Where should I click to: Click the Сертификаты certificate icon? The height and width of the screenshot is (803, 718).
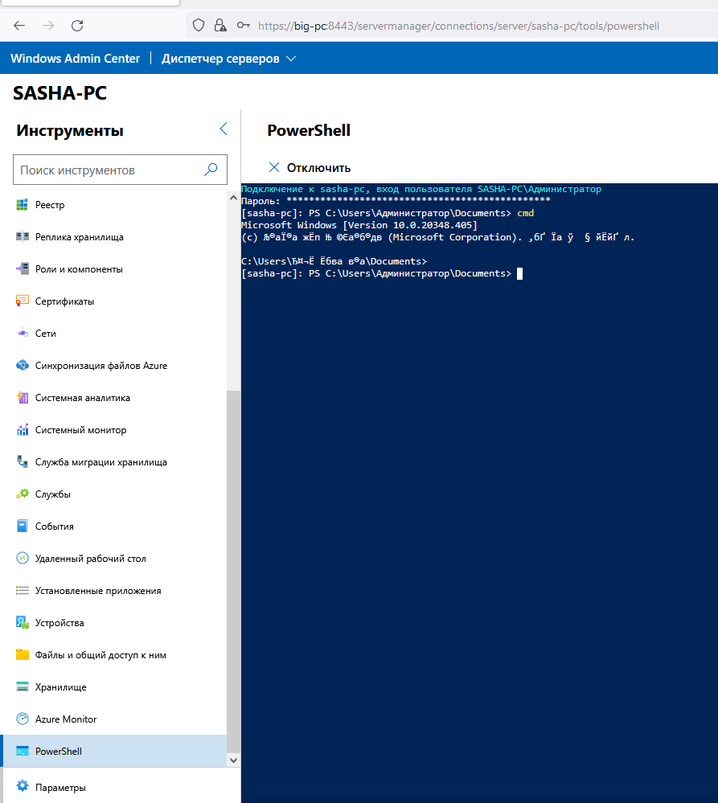tap(22, 301)
